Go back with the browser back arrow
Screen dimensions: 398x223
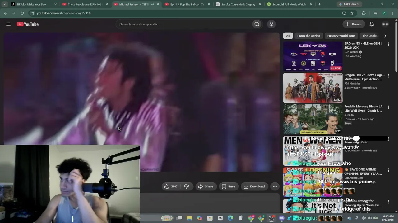pyautogui.click(x=5, y=13)
